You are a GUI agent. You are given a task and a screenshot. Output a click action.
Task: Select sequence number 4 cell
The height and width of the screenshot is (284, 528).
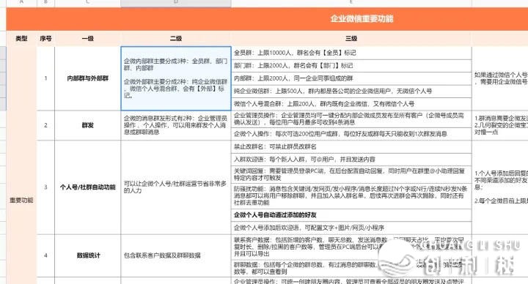point(45,255)
